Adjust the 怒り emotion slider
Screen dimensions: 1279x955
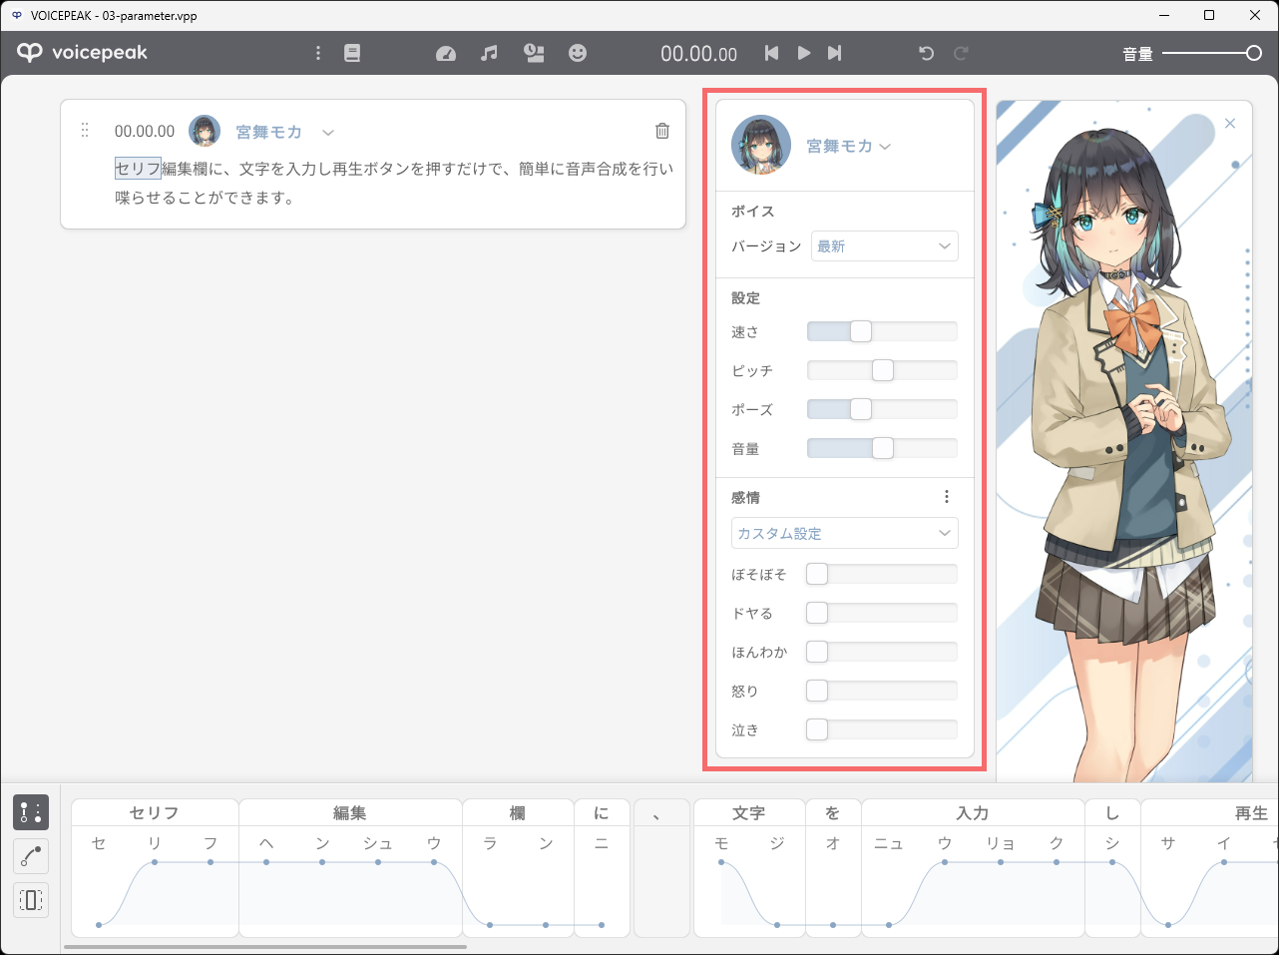882,691
